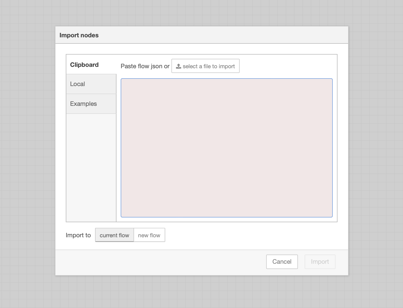Focus the flow JSON paste text area
The image size is (403, 308).
pyautogui.click(x=227, y=148)
